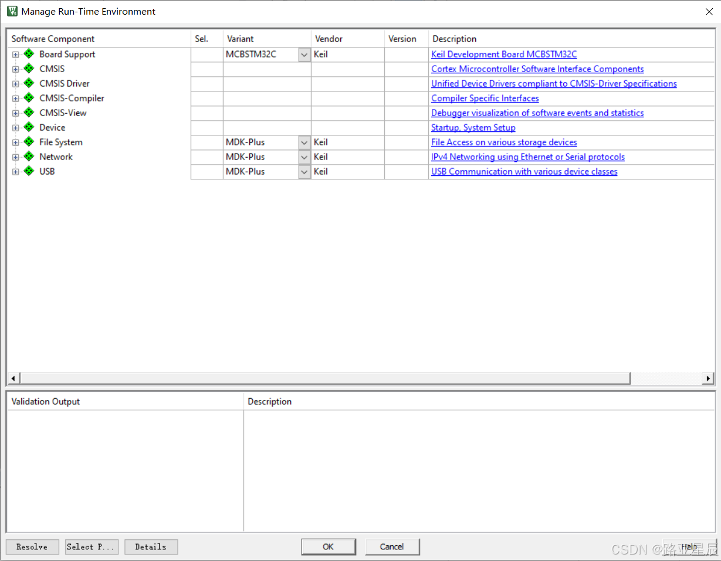Click the Software Component column header

99,39
